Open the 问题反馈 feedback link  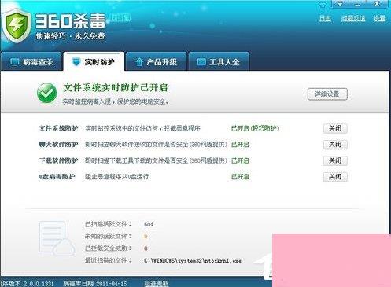[353, 18]
